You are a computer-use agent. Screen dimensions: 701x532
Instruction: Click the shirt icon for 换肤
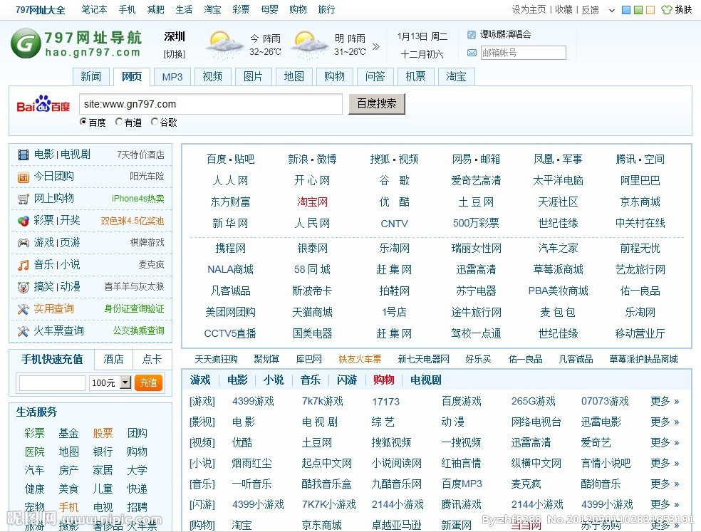tap(667, 9)
